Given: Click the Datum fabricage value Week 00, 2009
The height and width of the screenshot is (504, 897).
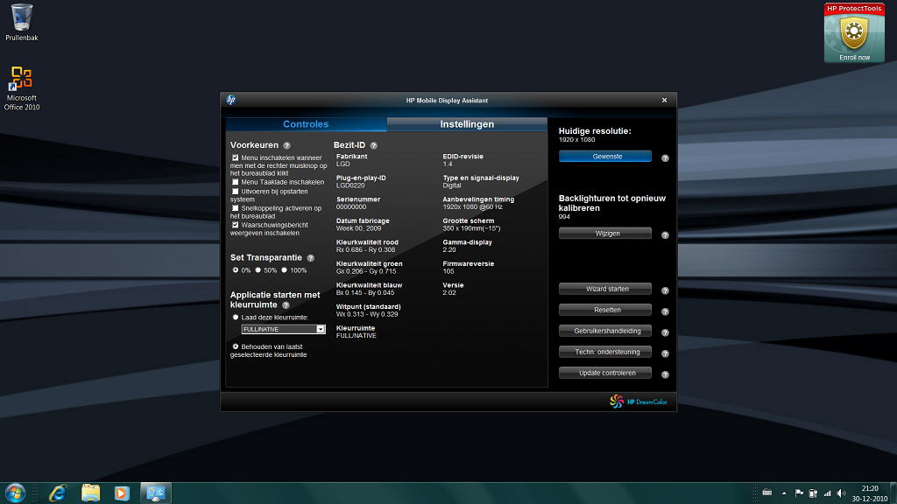Looking at the screenshot, I should (358, 228).
